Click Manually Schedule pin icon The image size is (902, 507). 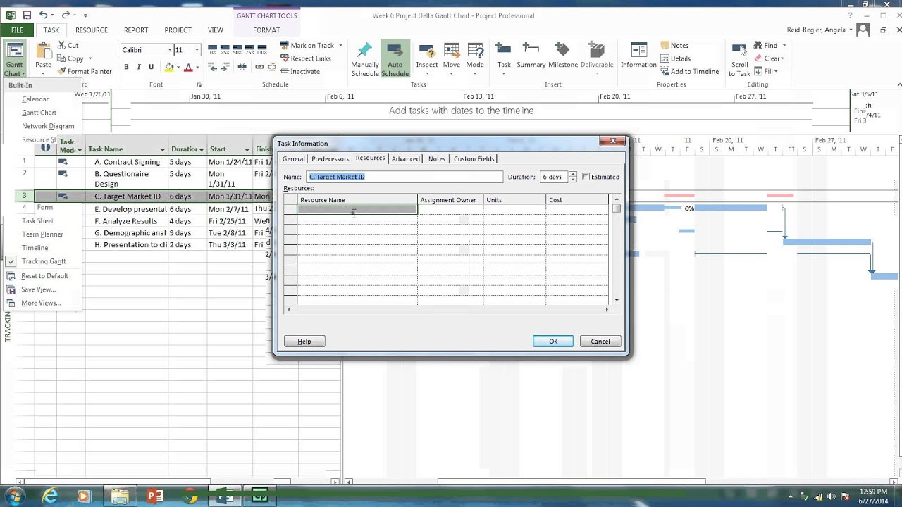365,51
